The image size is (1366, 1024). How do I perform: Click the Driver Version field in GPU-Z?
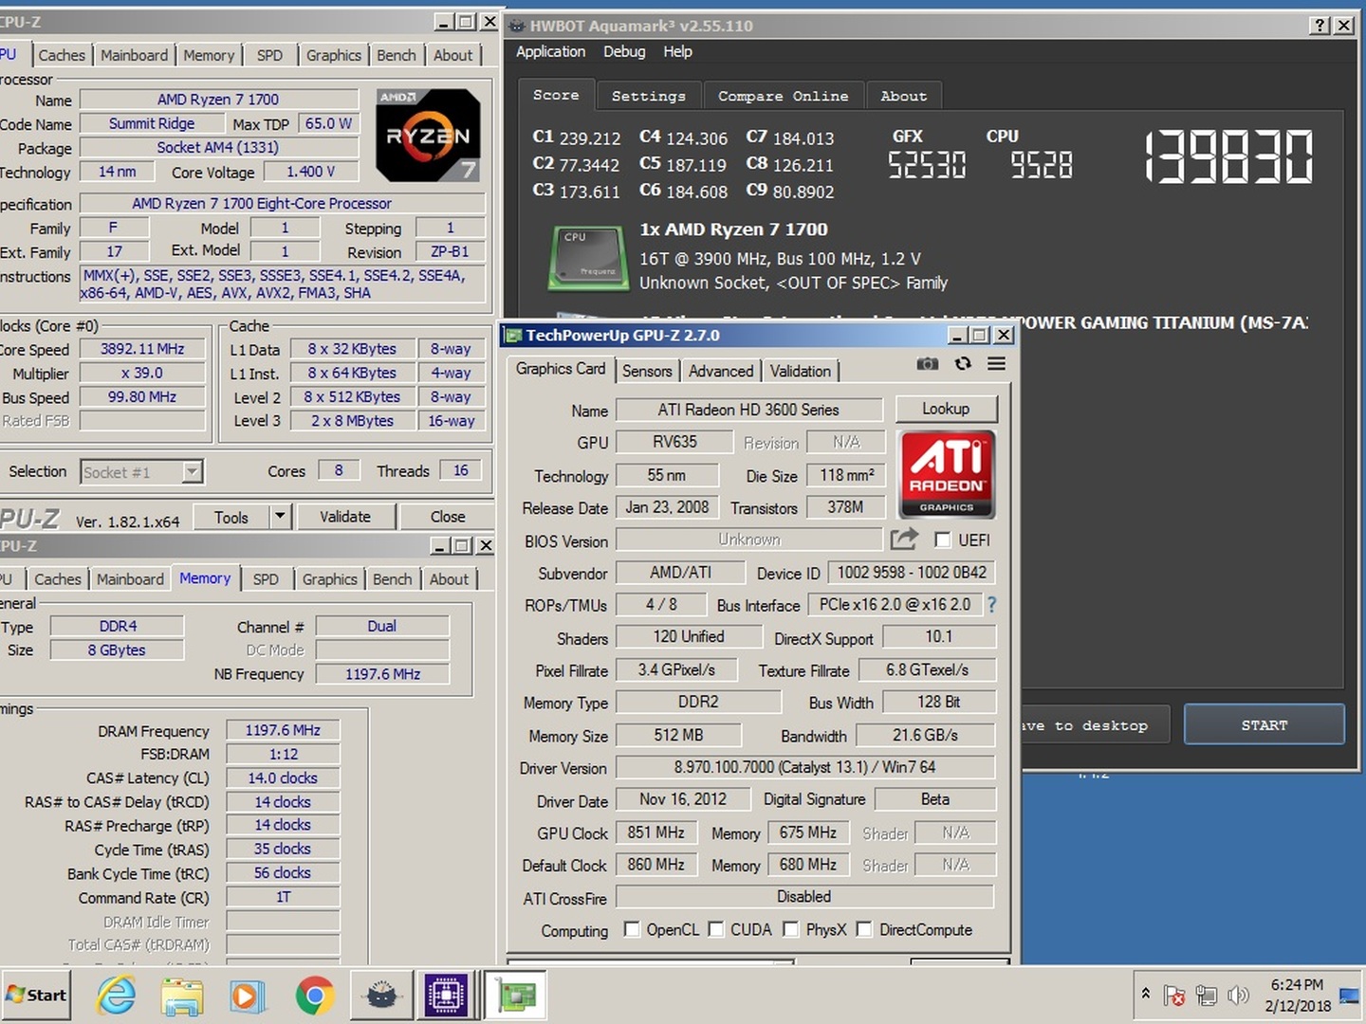804,767
